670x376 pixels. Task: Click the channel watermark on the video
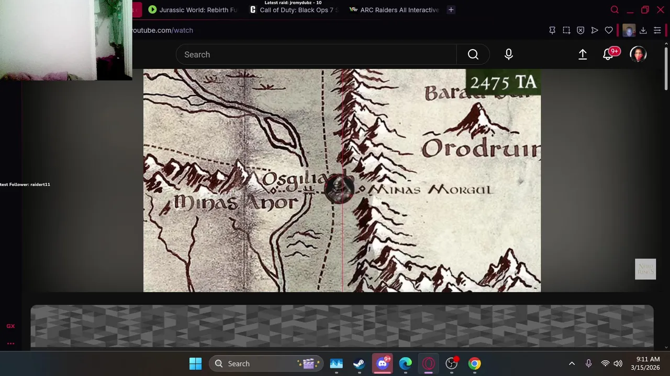click(x=645, y=269)
